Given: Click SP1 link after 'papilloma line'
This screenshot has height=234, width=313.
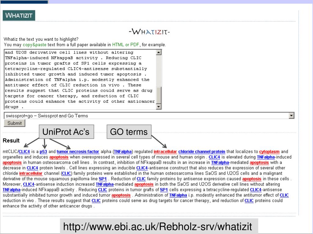Looking at the screenshot, I should coord(103,179).
